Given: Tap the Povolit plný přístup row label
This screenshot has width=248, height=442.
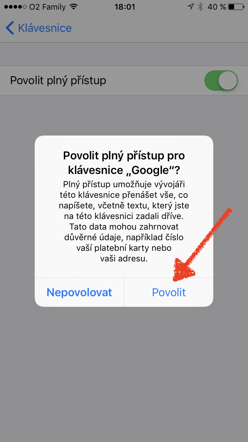Looking at the screenshot, I should 58,81.
